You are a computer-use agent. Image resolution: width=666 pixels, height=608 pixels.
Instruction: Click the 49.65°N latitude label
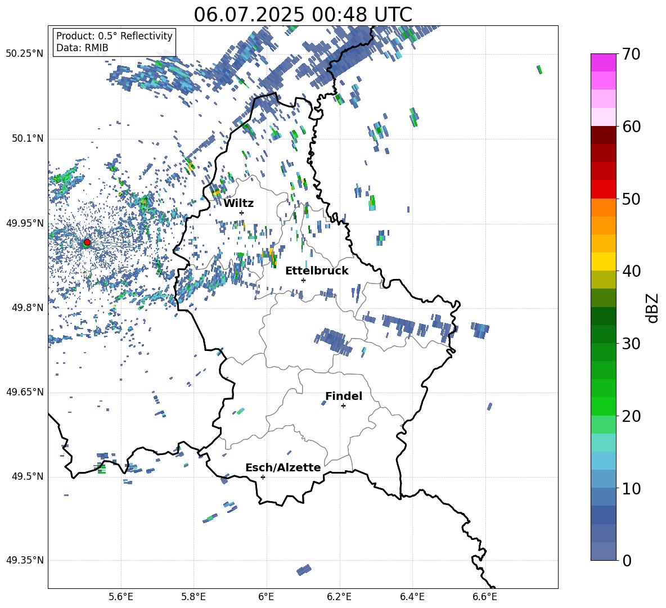(x=25, y=392)
